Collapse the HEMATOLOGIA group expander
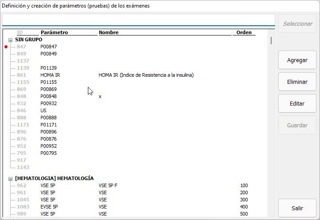The image size is (320, 220). 10,178
